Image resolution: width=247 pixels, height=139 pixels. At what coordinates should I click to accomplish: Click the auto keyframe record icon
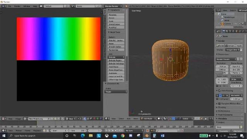[147, 131]
